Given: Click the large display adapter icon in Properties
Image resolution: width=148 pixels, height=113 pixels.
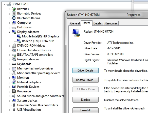Looking at the screenshot, I should point(76,33).
